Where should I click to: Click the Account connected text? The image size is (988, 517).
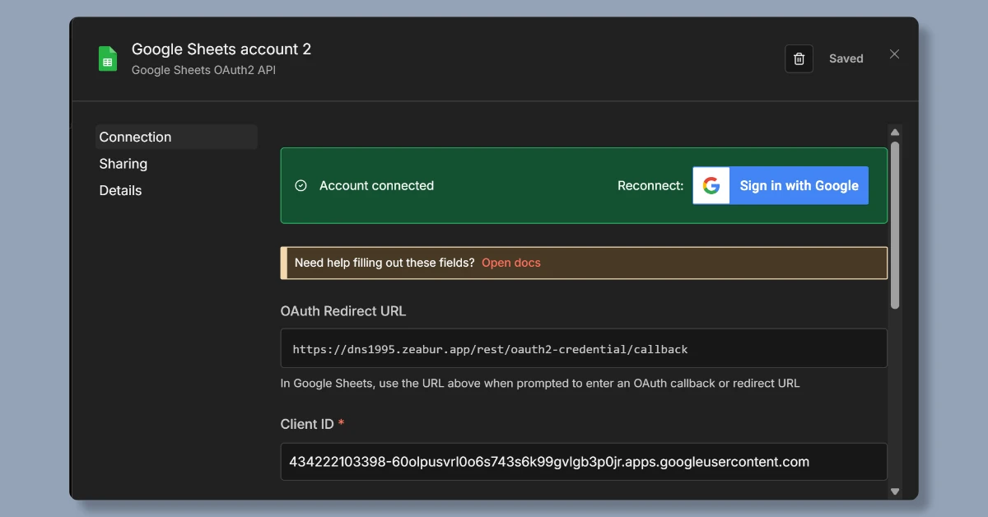[x=376, y=185]
